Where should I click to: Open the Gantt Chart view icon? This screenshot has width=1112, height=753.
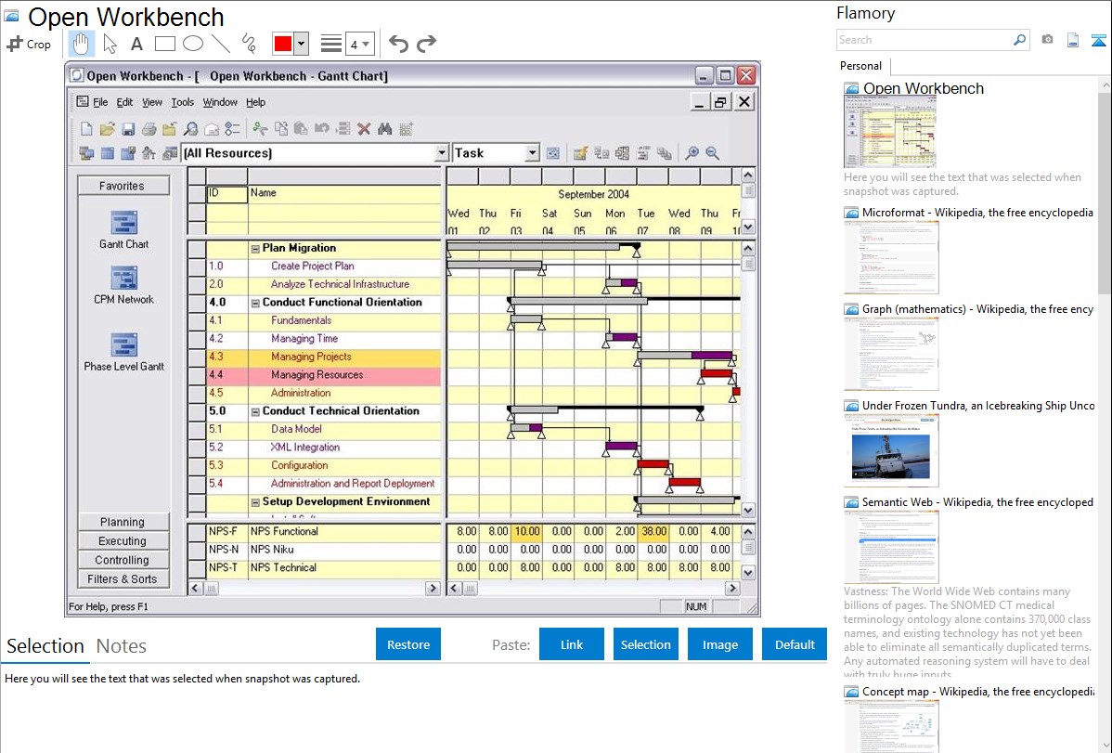pyautogui.click(x=124, y=223)
